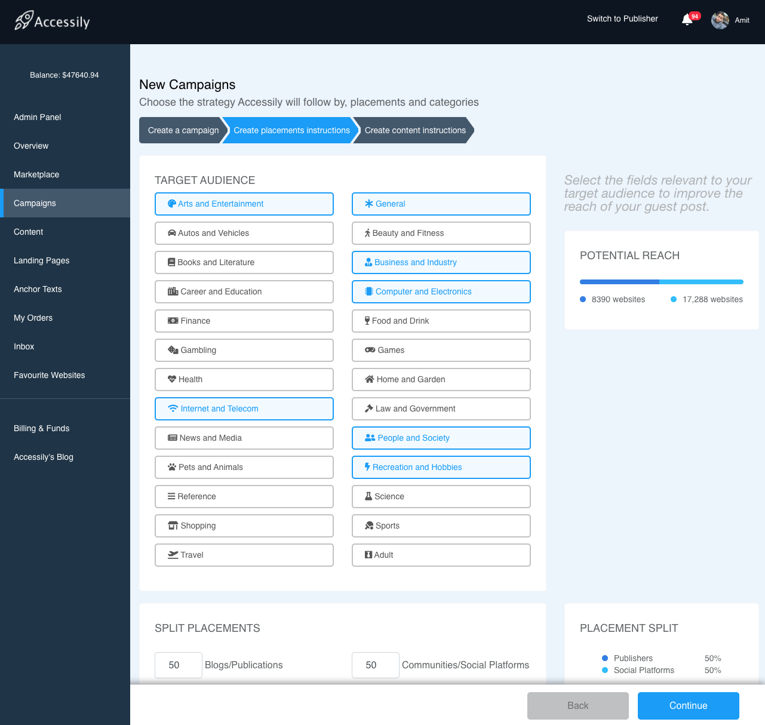Click the plane icon next to Travel
765x725 pixels.
coord(173,555)
